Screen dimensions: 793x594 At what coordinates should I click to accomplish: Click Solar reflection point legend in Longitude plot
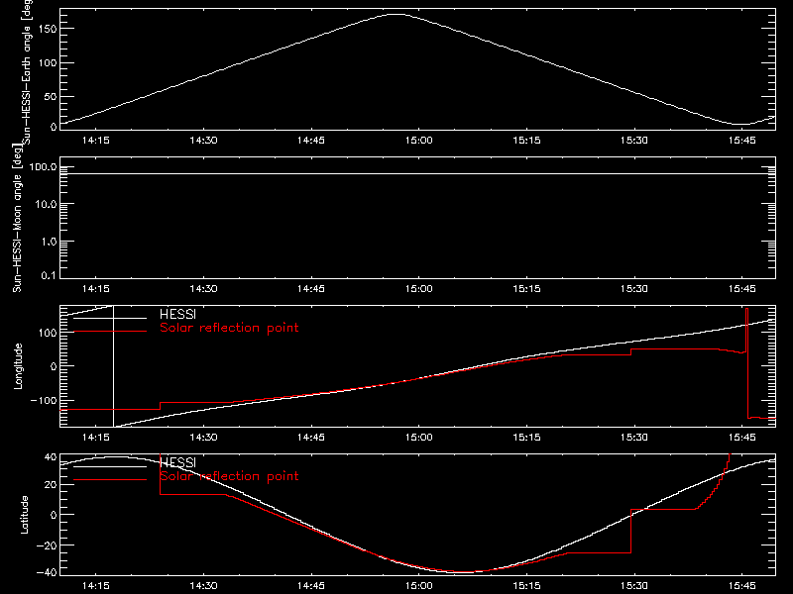[x=229, y=328]
